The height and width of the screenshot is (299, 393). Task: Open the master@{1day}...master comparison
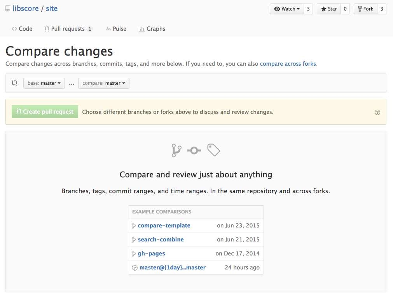(x=173, y=268)
